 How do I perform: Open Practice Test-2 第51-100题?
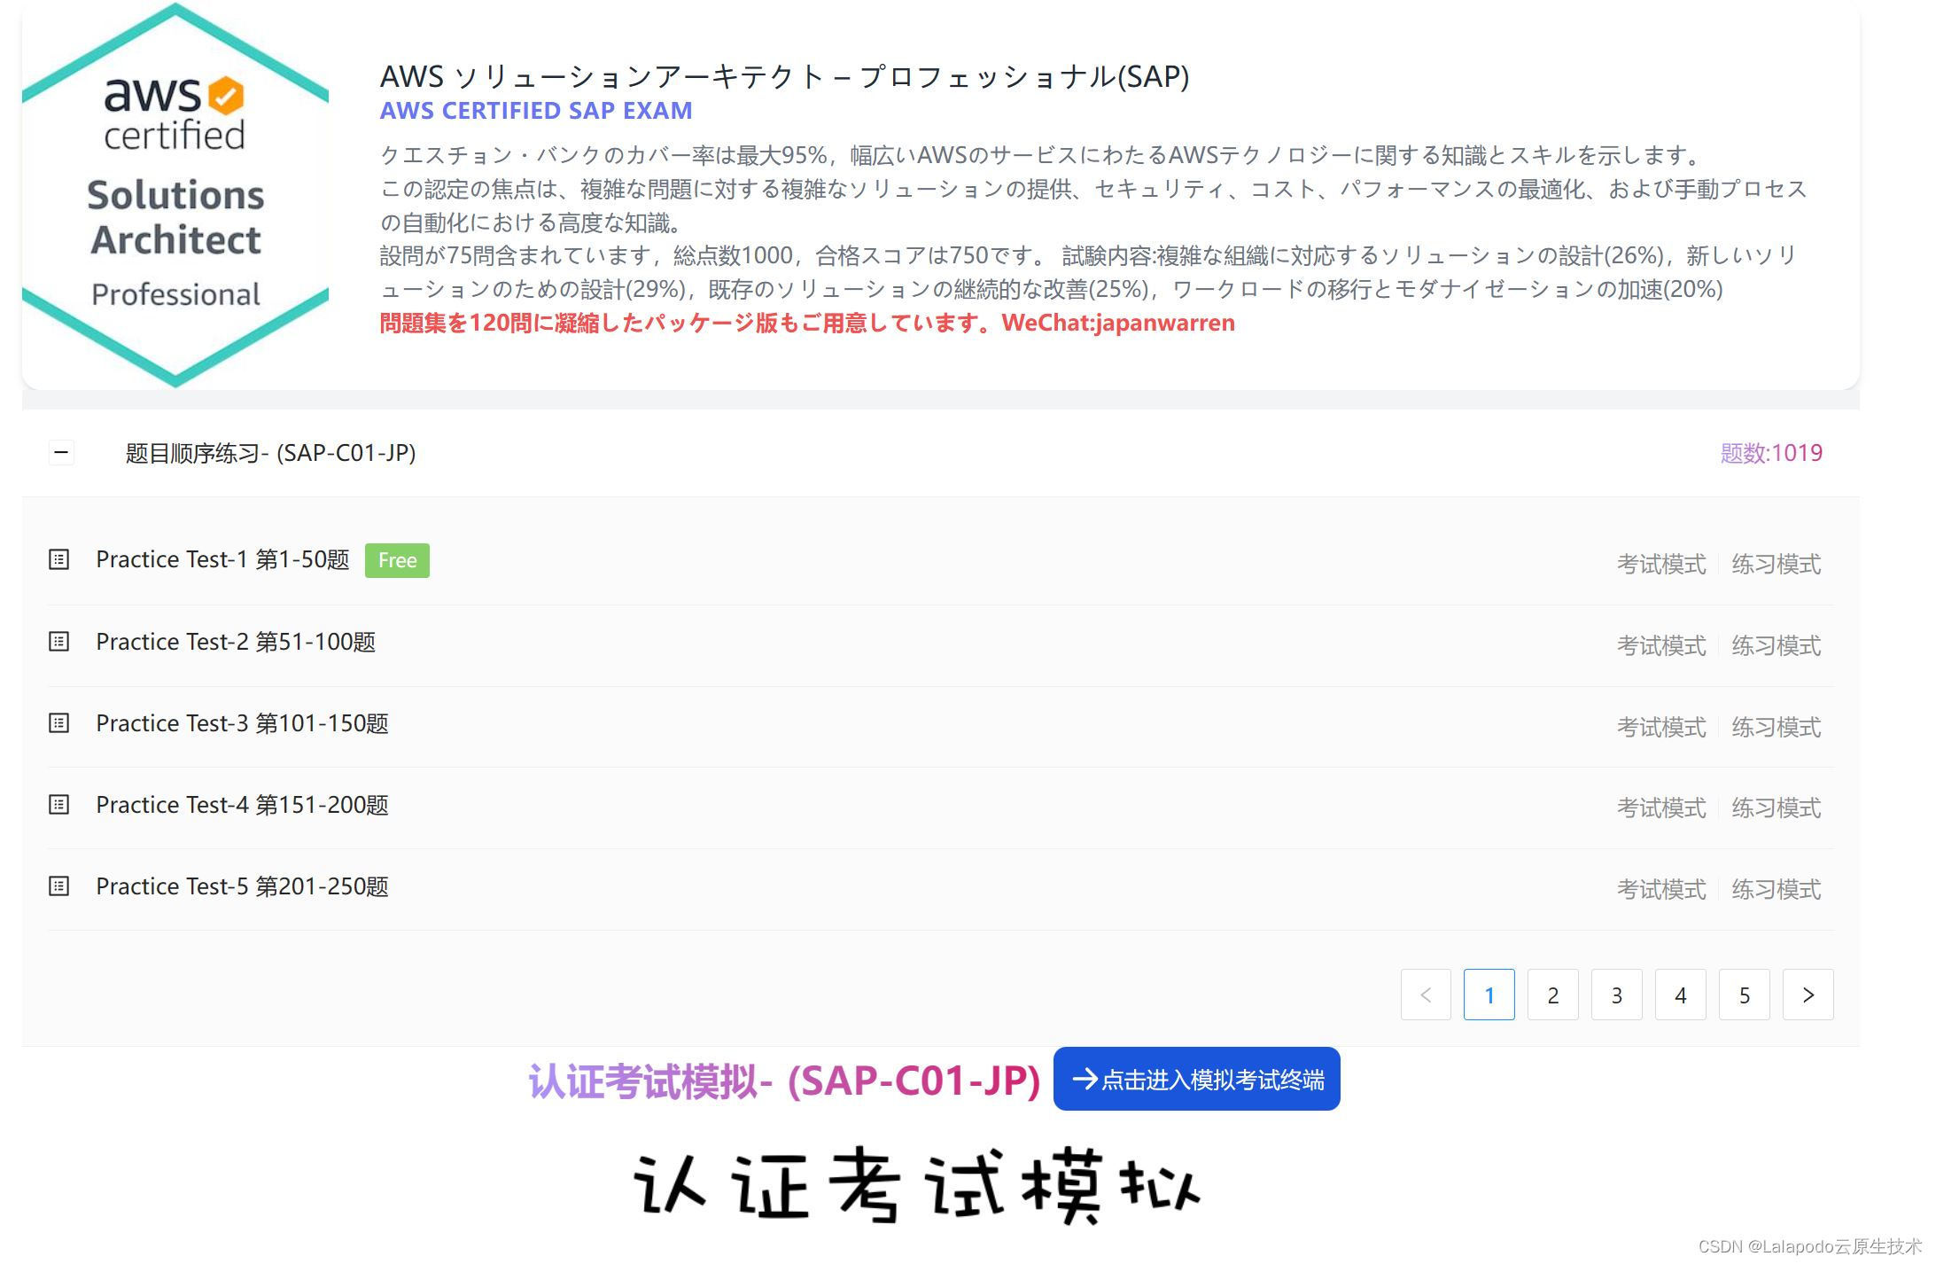[x=236, y=641]
